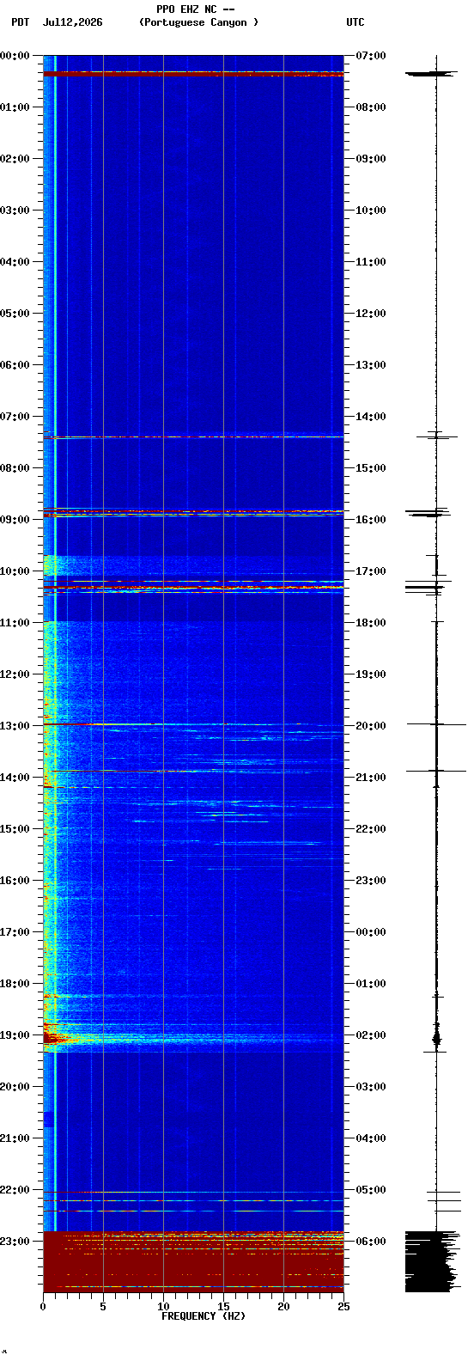Click the '12:00' label on PDT axis
The height and width of the screenshot is (1361, 474).
(15, 674)
